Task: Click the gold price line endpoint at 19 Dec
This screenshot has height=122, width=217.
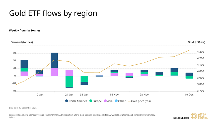Action: pos(189,50)
